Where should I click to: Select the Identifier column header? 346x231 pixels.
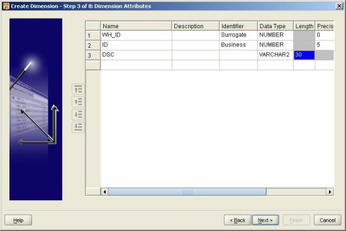pos(238,26)
